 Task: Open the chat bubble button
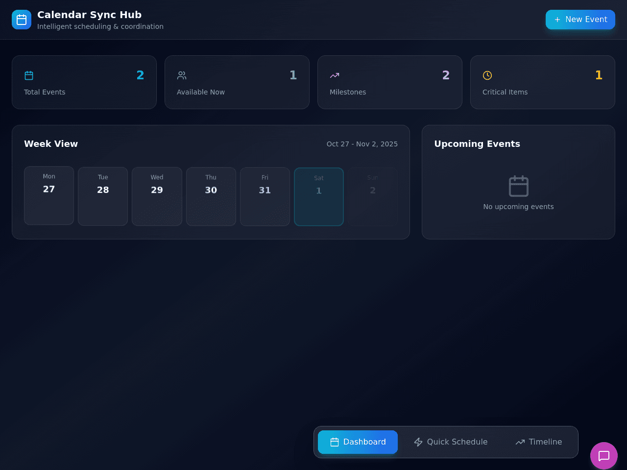pos(604,456)
